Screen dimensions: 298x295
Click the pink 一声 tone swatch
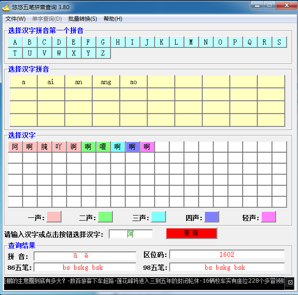click(54, 217)
